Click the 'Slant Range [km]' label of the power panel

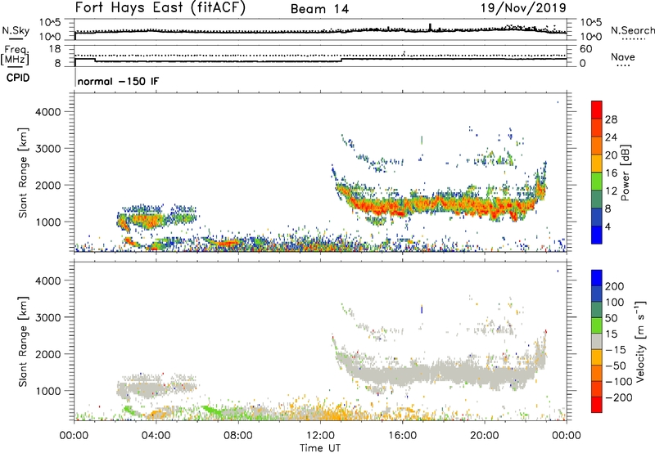coord(23,173)
